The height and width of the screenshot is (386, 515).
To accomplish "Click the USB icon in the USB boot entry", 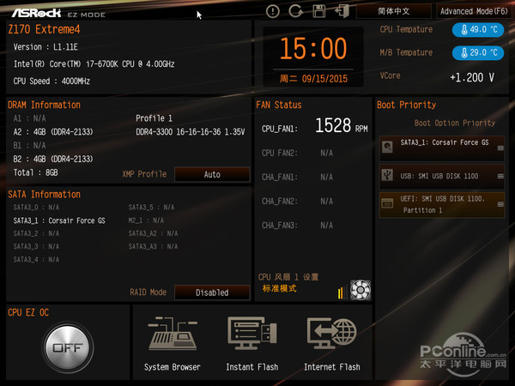I will pos(387,175).
